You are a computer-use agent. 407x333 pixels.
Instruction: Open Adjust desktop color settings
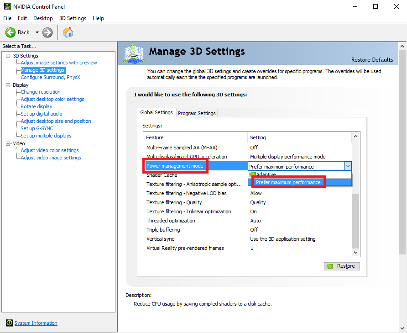[x=52, y=99]
